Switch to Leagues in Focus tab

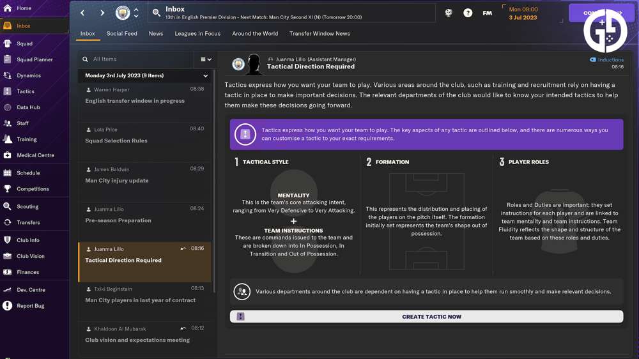coord(197,33)
